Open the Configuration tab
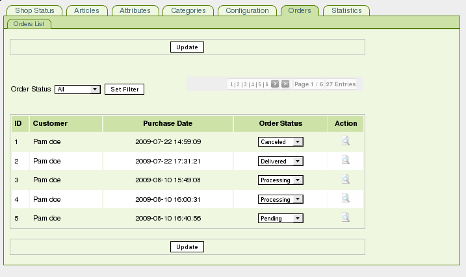 (247, 10)
